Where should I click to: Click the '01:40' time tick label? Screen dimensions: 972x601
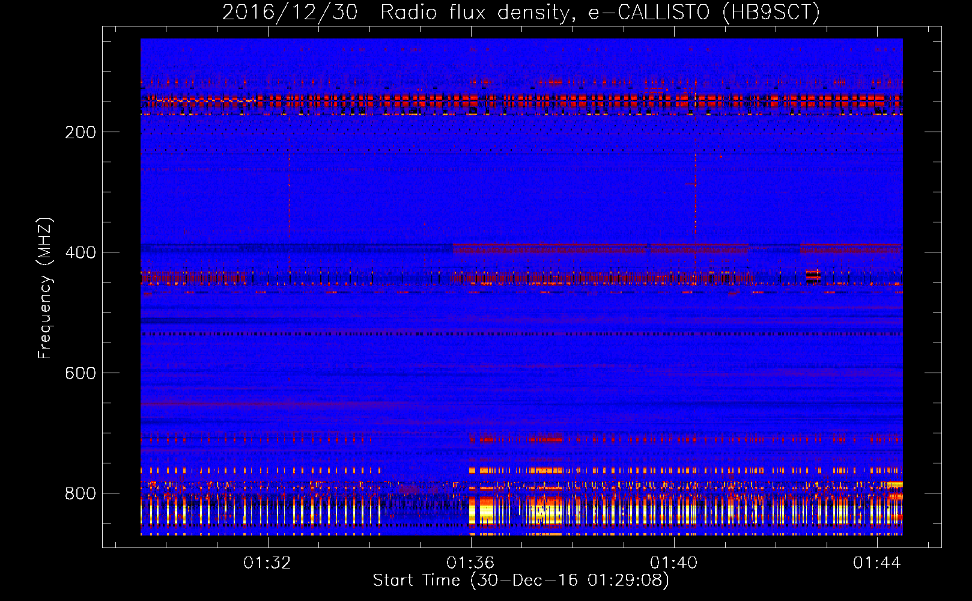coord(674,563)
